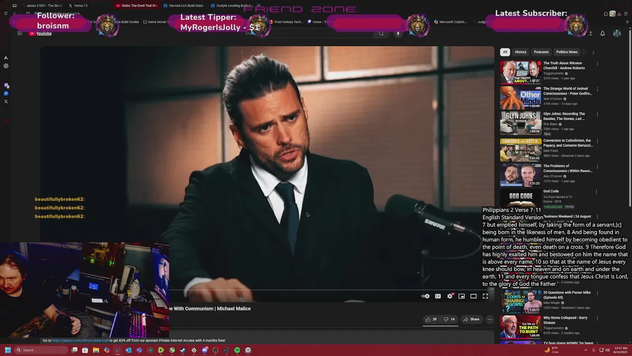
Task: Turn on closed captions in player
Action: point(438,296)
